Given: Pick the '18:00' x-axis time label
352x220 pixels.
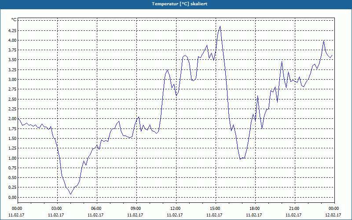Looking at the screenshot, I should (254, 209).
